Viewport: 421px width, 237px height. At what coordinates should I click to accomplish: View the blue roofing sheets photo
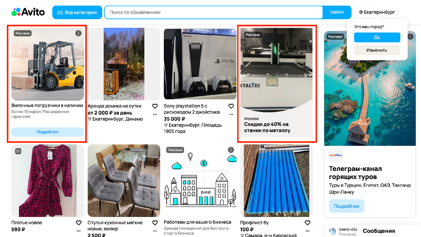click(276, 180)
